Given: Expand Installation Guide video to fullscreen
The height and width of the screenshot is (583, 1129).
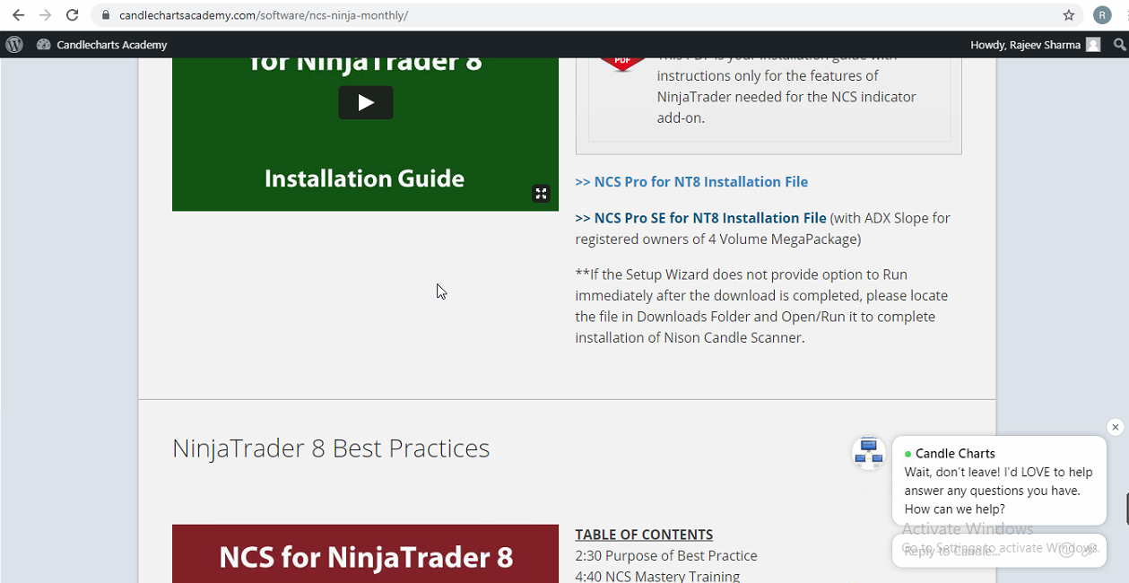Looking at the screenshot, I should (541, 193).
